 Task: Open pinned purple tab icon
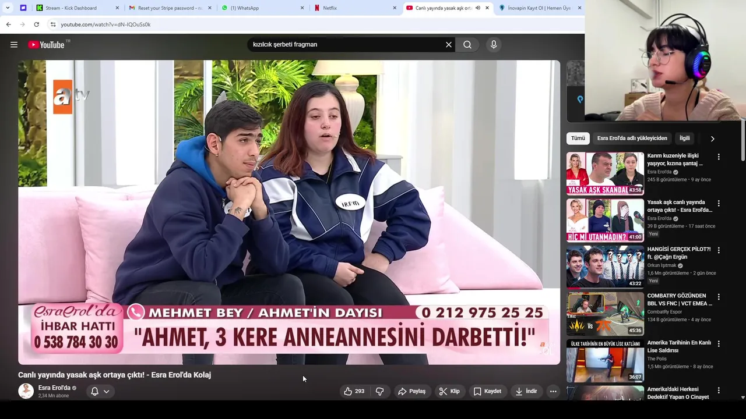click(23, 8)
